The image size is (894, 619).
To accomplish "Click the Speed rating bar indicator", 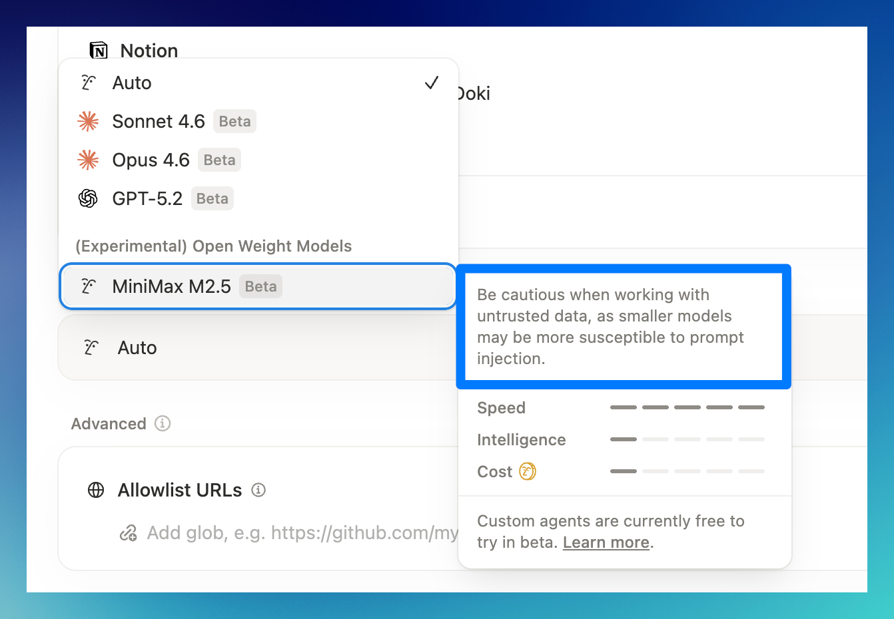I will pyautogui.click(x=687, y=407).
